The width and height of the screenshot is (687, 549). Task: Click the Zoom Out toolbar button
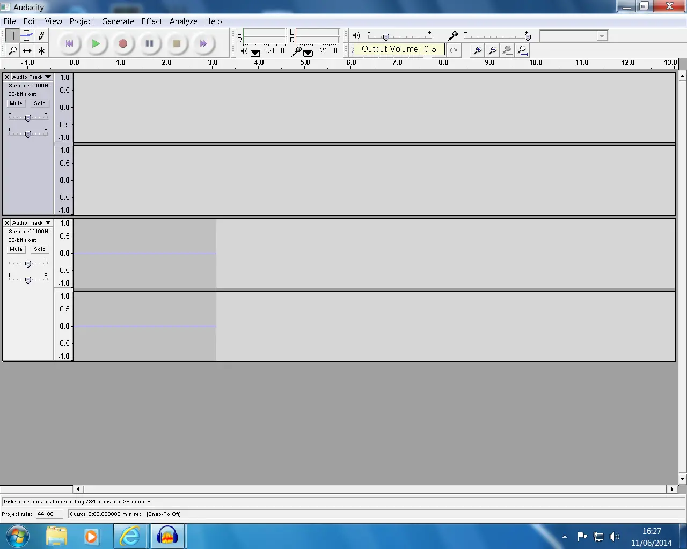(x=492, y=50)
